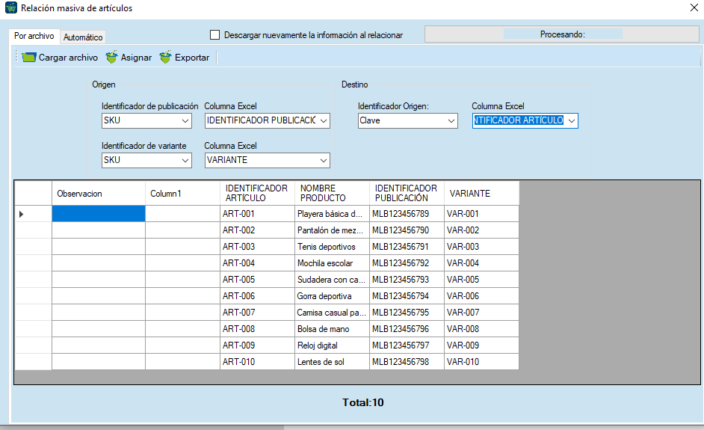Click the Mochila escolar cell
This screenshot has height=430, width=704.
tap(333, 262)
